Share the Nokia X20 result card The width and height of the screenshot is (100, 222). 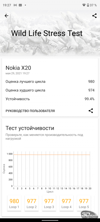[91, 111]
